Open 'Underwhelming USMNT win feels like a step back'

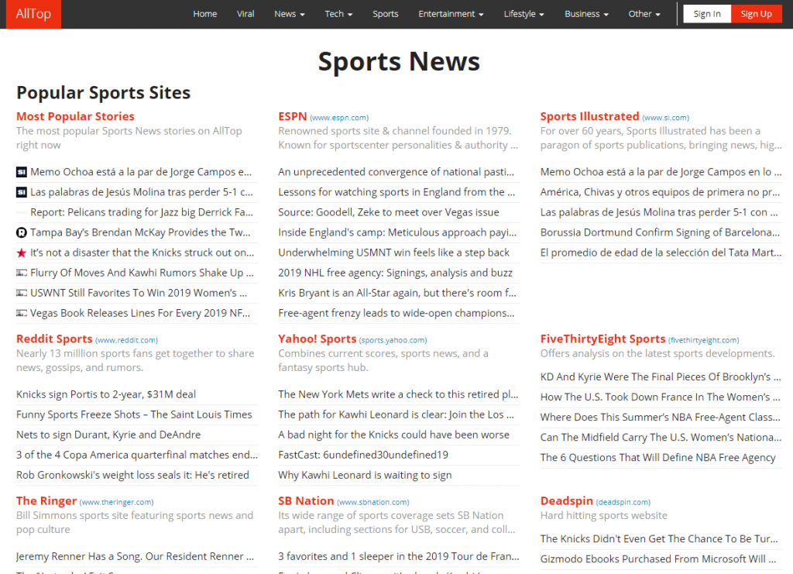tap(394, 253)
